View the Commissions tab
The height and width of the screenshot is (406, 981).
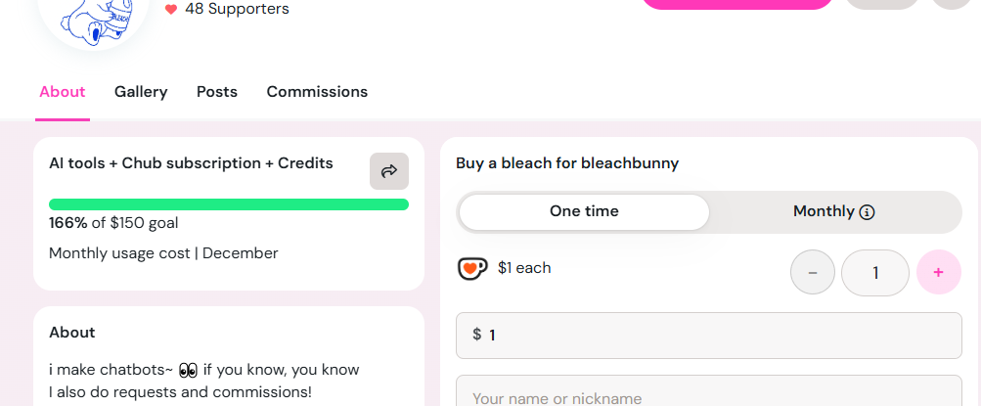[x=317, y=92]
